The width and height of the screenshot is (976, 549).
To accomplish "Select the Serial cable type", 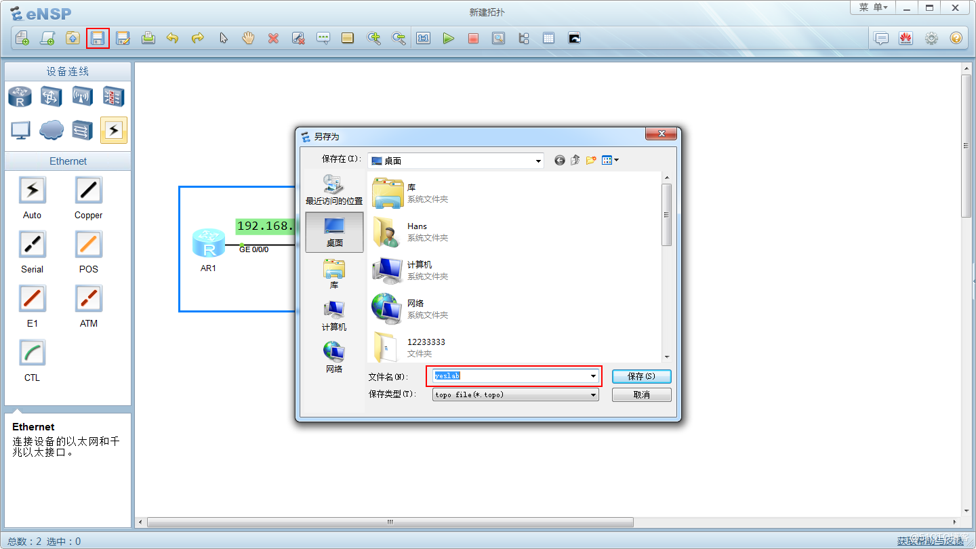I will pos(32,245).
